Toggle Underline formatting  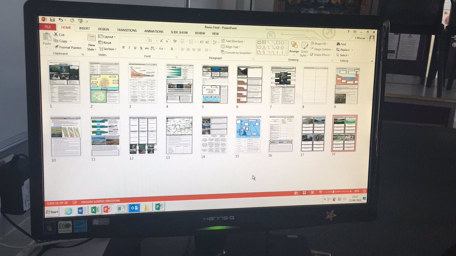point(135,48)
